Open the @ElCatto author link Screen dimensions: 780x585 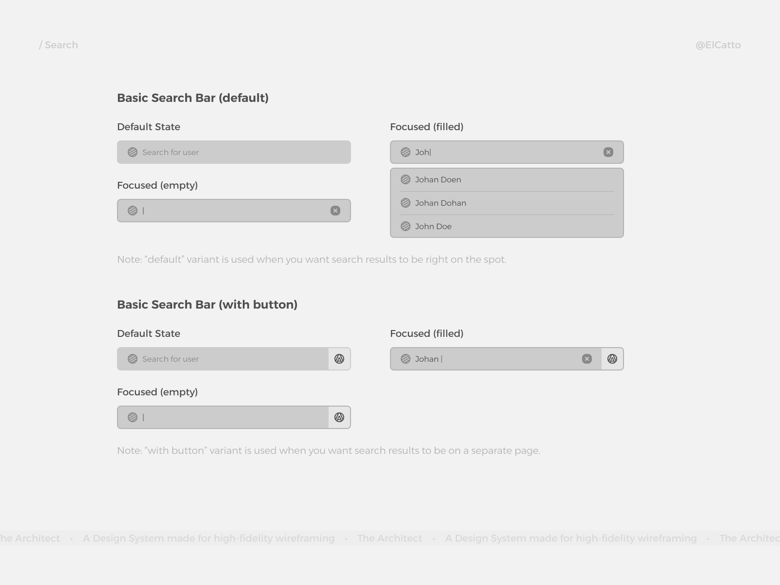pyautogui.click(x=718, y=45)
